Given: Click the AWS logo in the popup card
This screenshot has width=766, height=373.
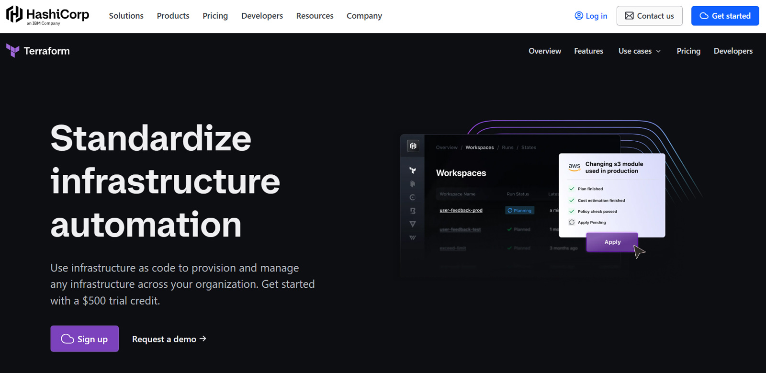Looking at the screenshot, I should click(574, 167).
